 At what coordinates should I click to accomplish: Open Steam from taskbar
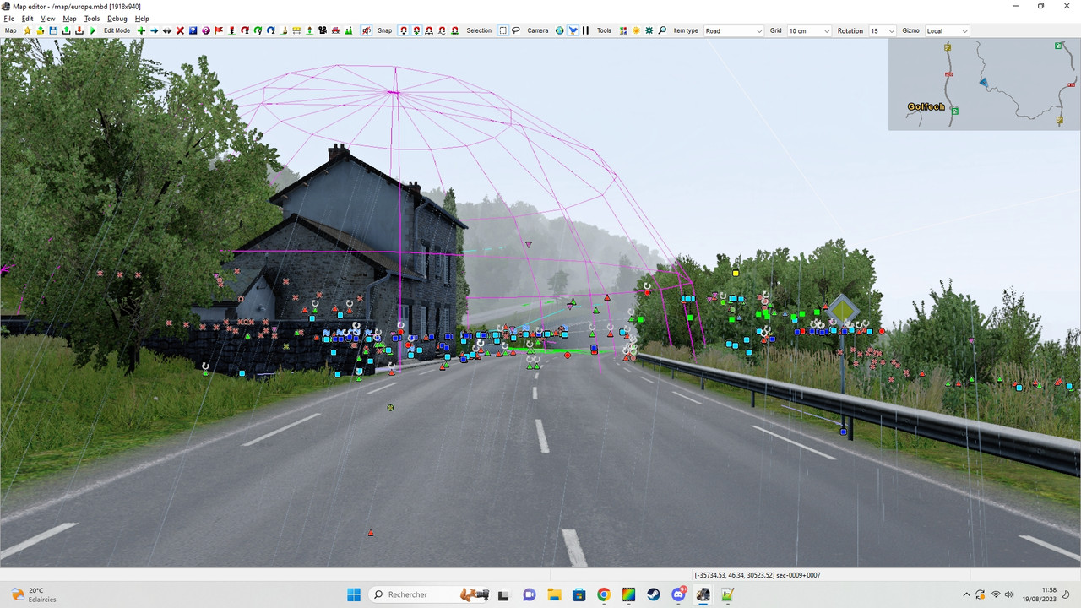[x=654, y=594]
